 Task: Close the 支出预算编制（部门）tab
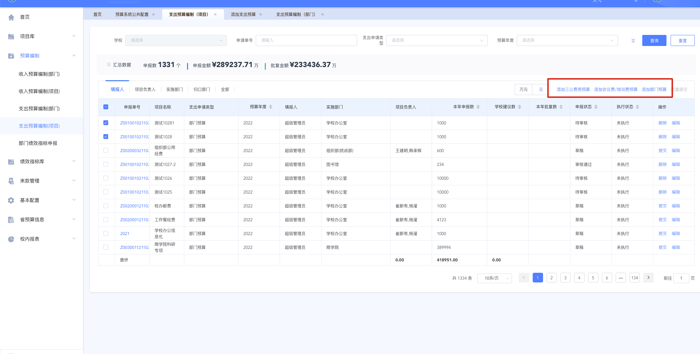click(x=323, y=15)
